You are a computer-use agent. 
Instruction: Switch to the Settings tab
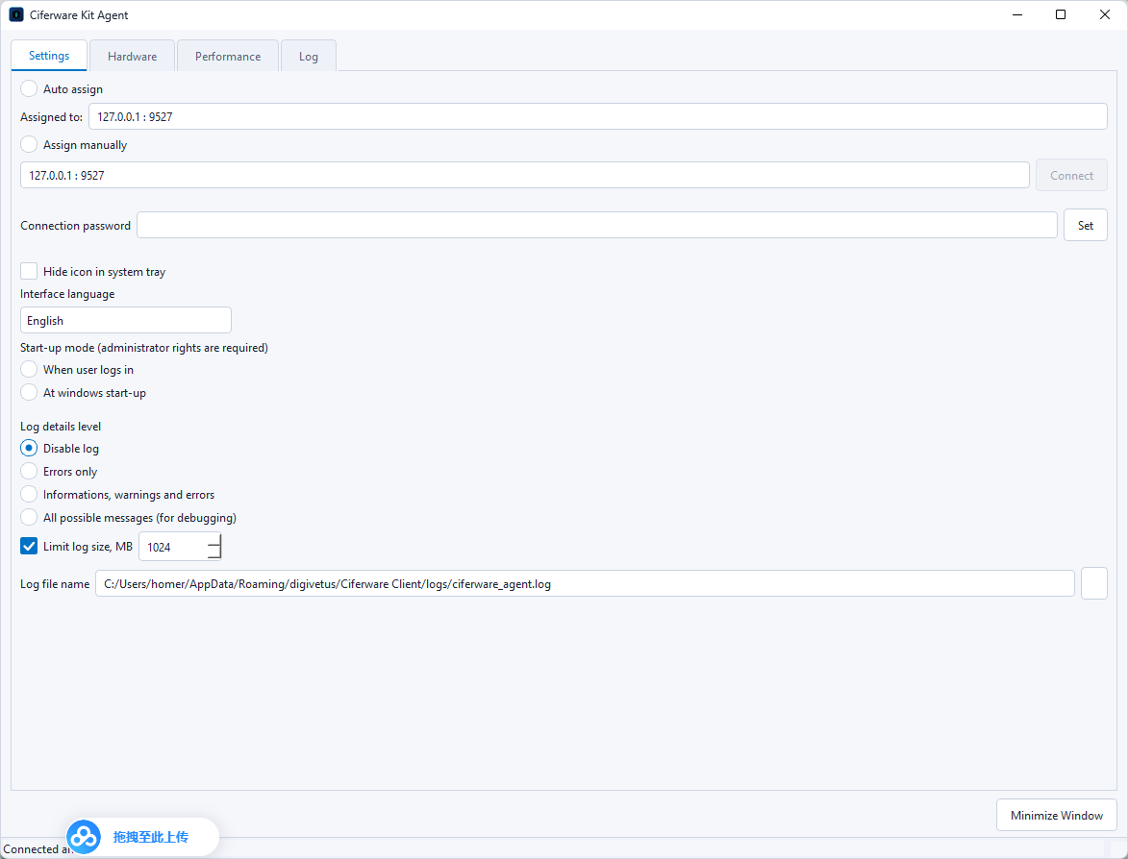(49, 56)
